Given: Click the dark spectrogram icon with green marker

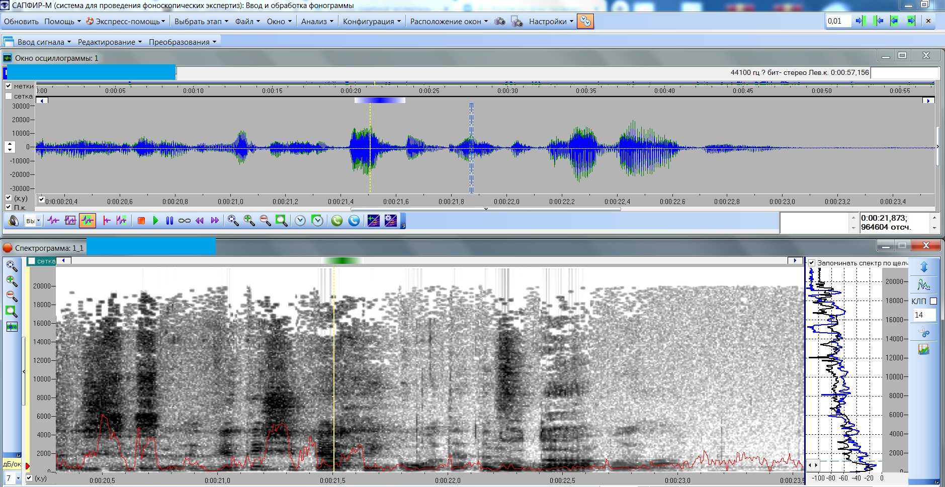Looking at the screenshot, I should click(374, 221).
